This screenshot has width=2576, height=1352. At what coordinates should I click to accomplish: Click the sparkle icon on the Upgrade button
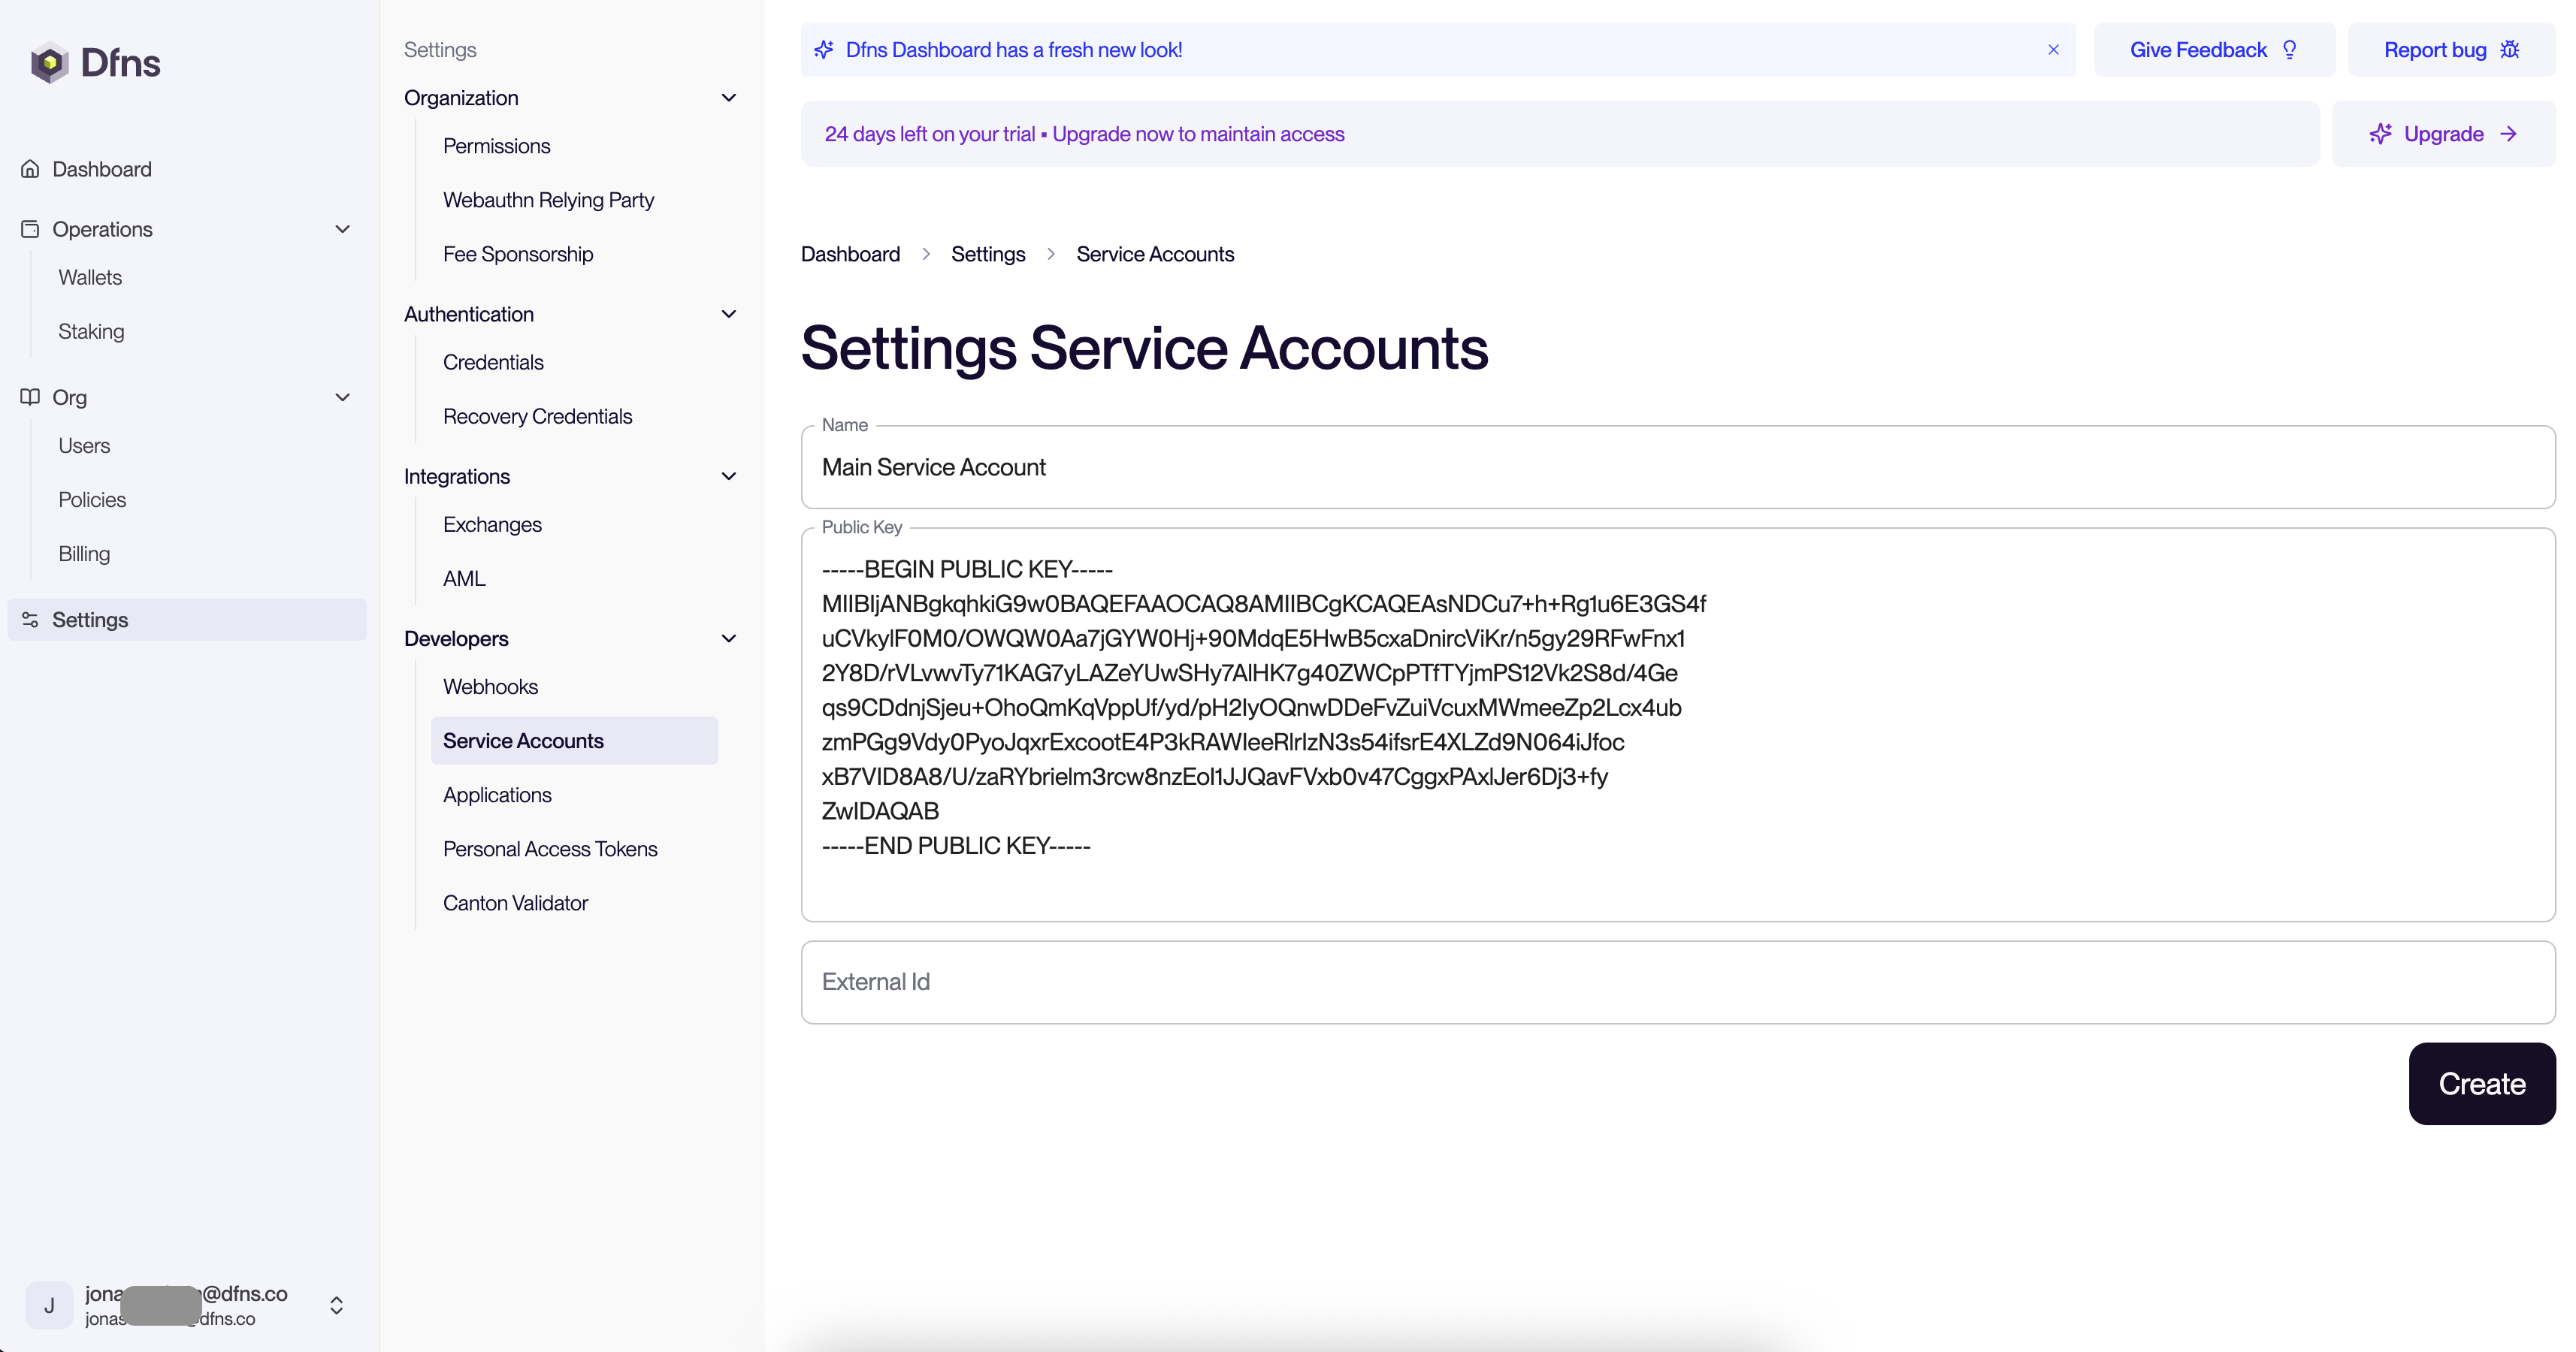pos(2380,134)
